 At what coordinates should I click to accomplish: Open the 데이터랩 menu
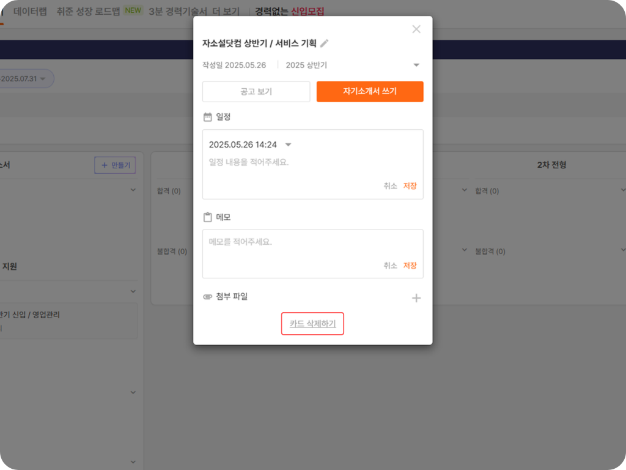[x=29, y=10]
